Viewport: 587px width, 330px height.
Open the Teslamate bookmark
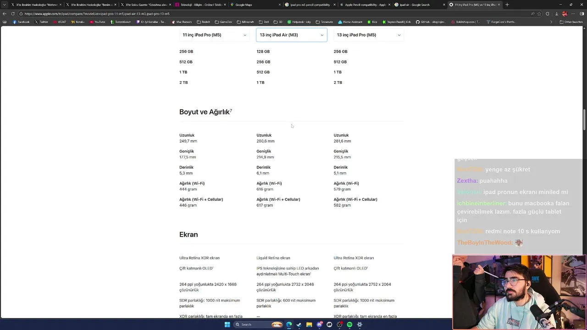click(324, 22)
